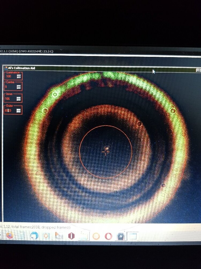Increase the Outer circle value

click(x=18, y=110)
